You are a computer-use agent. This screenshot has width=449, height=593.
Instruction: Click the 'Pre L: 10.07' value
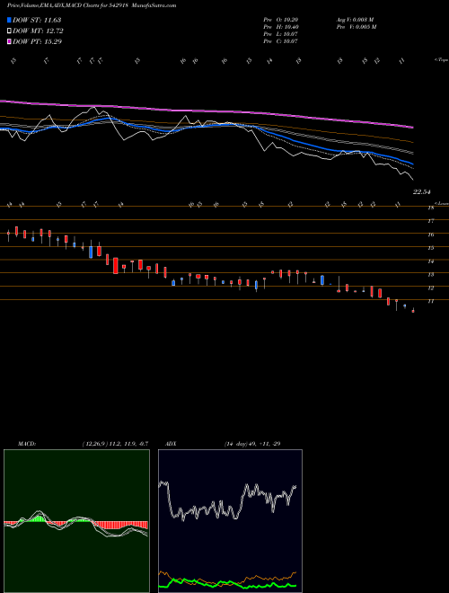(282, 34)
